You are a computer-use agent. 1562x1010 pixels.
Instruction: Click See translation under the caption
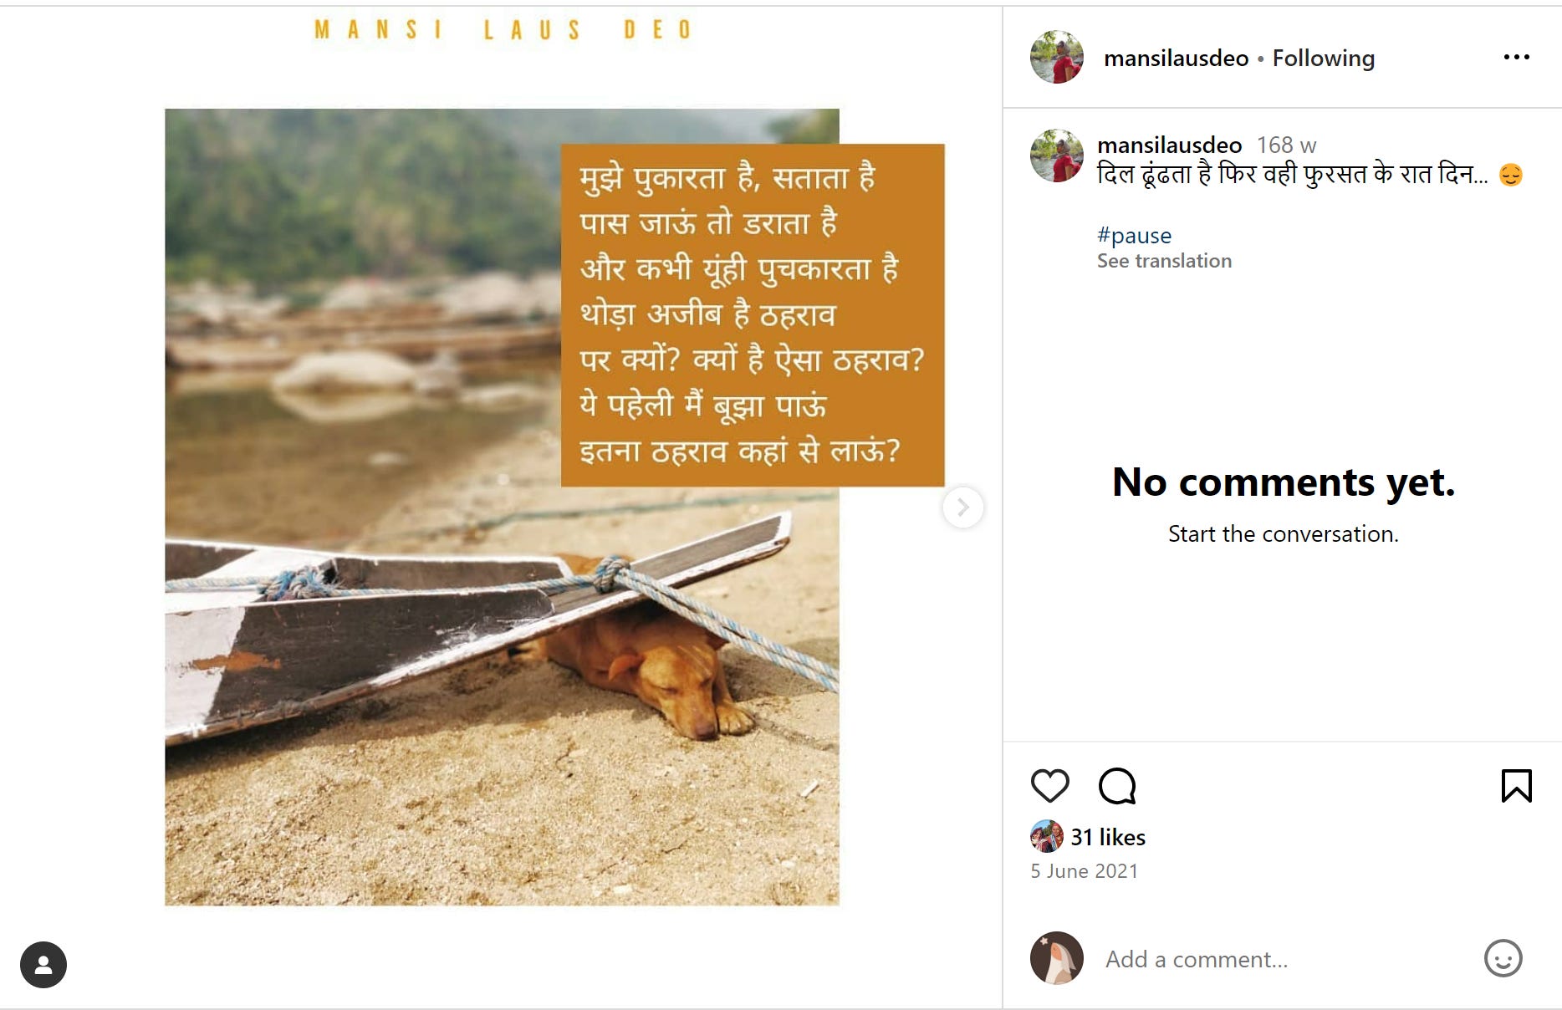click(x=1165, y=260)
